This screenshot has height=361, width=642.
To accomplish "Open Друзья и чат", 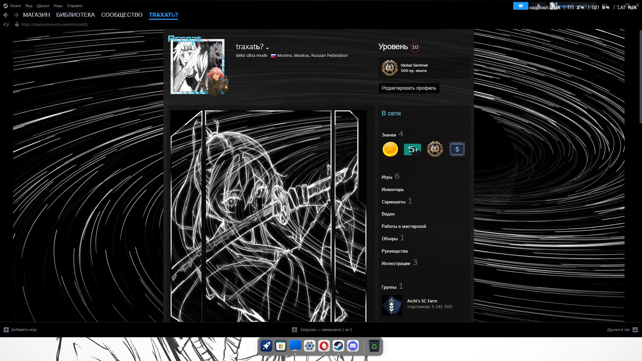I will [618, 330].
